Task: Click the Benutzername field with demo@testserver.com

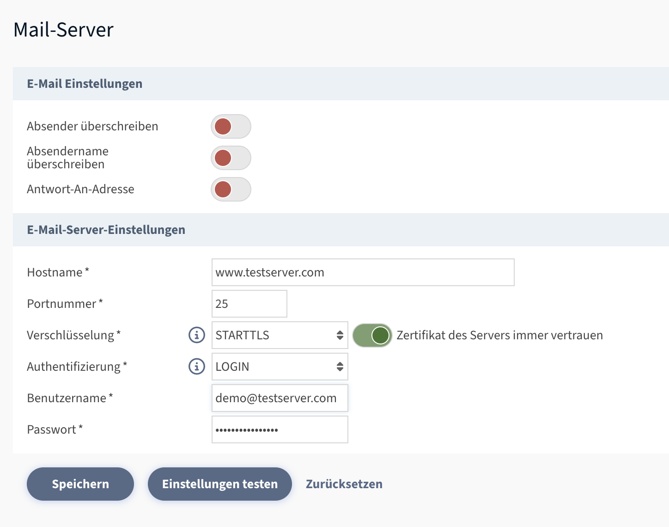Action: (280, 398)
